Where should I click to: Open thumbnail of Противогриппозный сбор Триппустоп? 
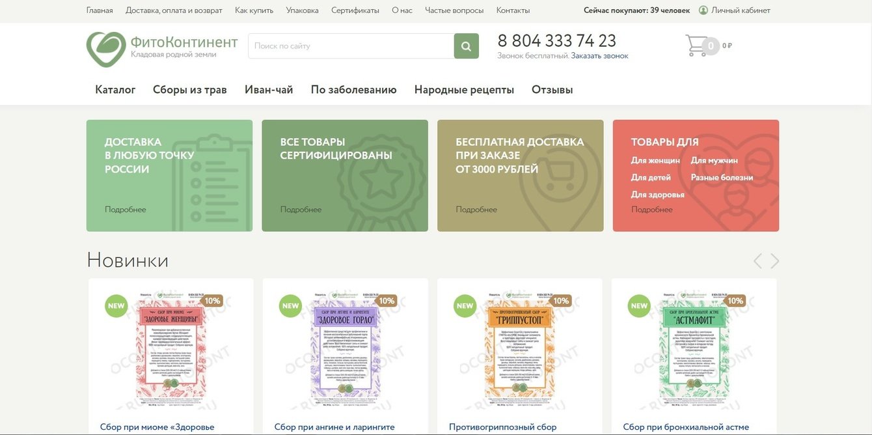coord(519,348)
